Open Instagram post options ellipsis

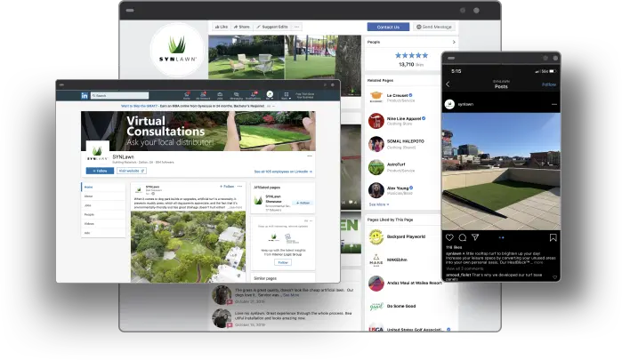(554, 104)
